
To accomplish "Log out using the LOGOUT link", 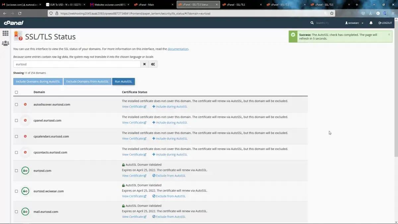I will 385,23.
